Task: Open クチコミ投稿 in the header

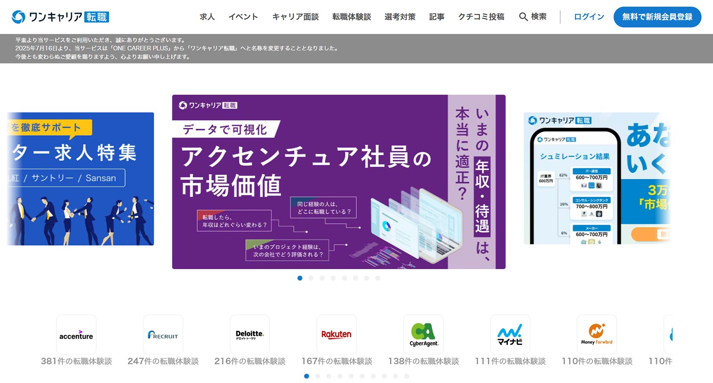Action: click(x=481, y=17)
